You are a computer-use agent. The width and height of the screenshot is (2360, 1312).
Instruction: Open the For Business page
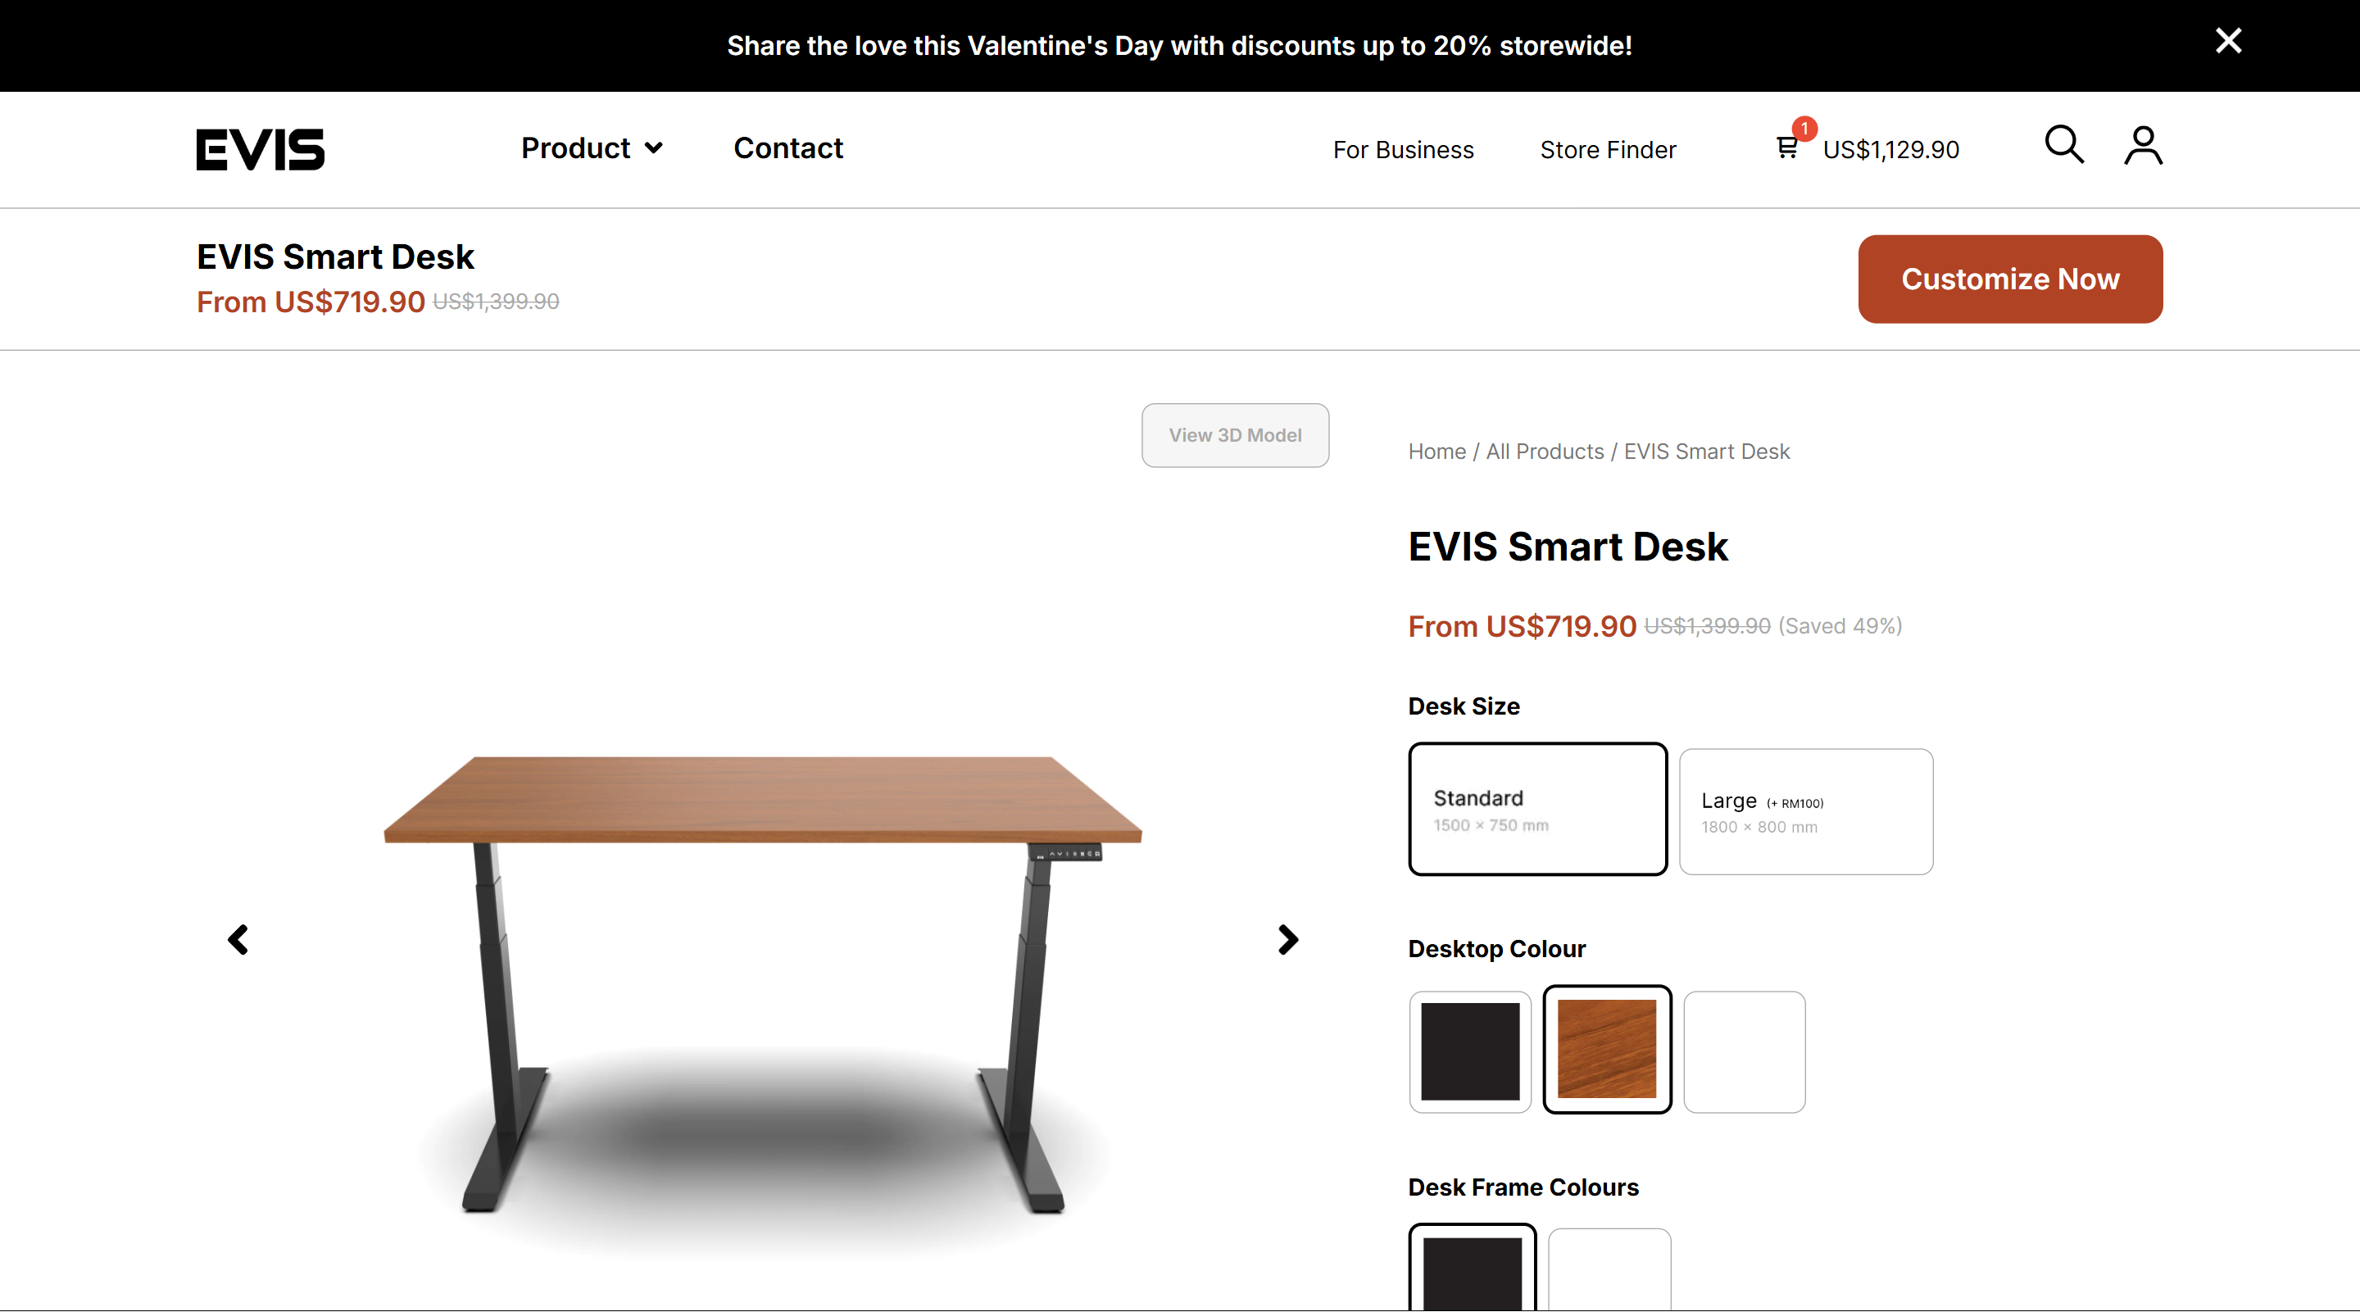click(x=1403, y=149)
